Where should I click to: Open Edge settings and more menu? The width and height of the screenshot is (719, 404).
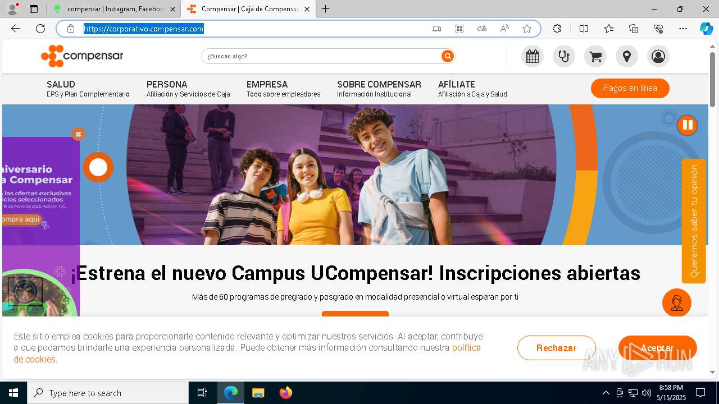tap(683, 29)
